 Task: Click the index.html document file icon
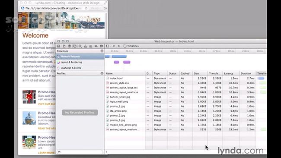click(108, 78)
